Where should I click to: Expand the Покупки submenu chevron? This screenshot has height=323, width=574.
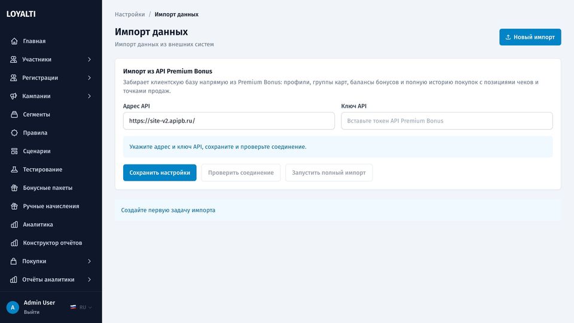point(89,261)
